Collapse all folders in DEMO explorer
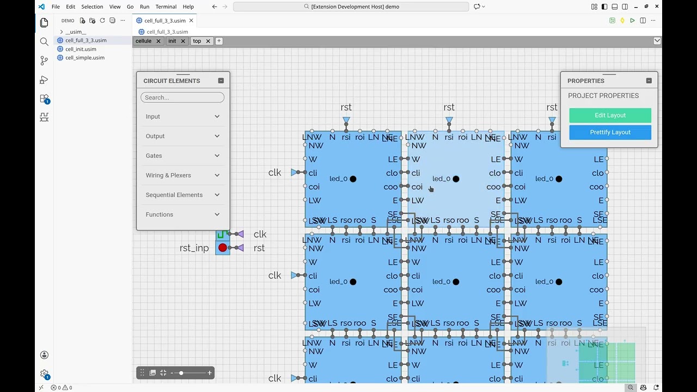697x392 pixels. point(112,21)
